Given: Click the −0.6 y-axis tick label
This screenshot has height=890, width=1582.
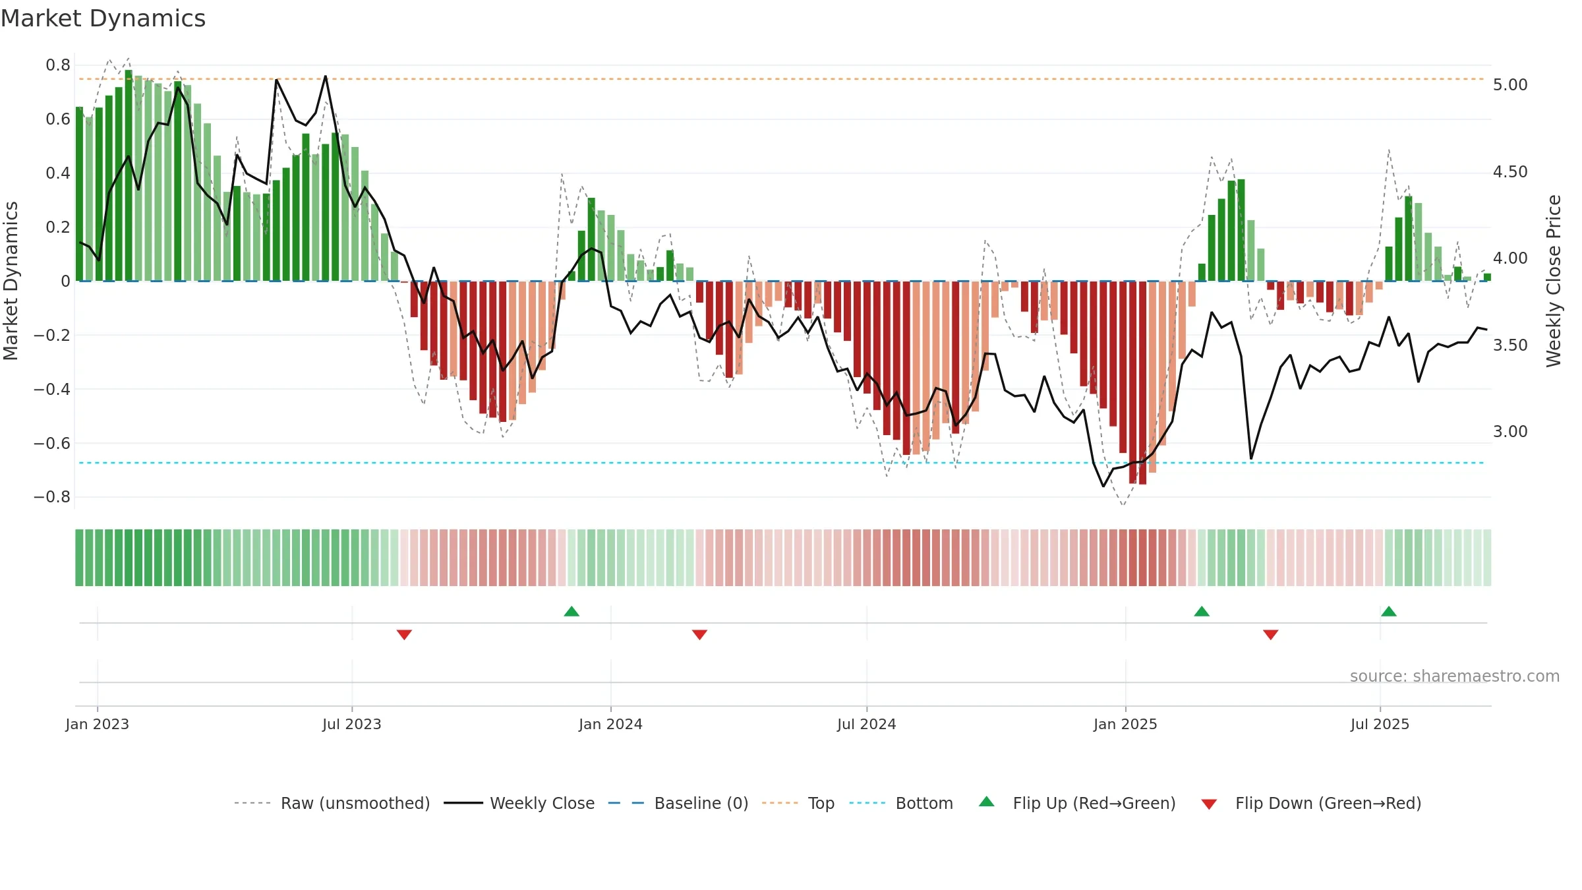Looking at the screenshot, I should [52, 443].
